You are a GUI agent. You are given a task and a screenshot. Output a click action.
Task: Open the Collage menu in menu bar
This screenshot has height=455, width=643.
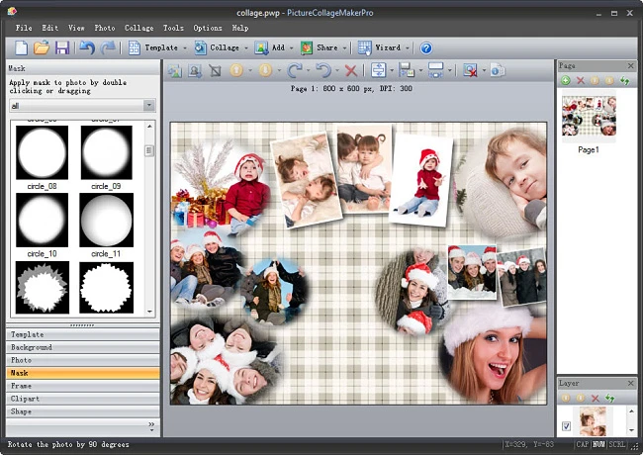138,28
